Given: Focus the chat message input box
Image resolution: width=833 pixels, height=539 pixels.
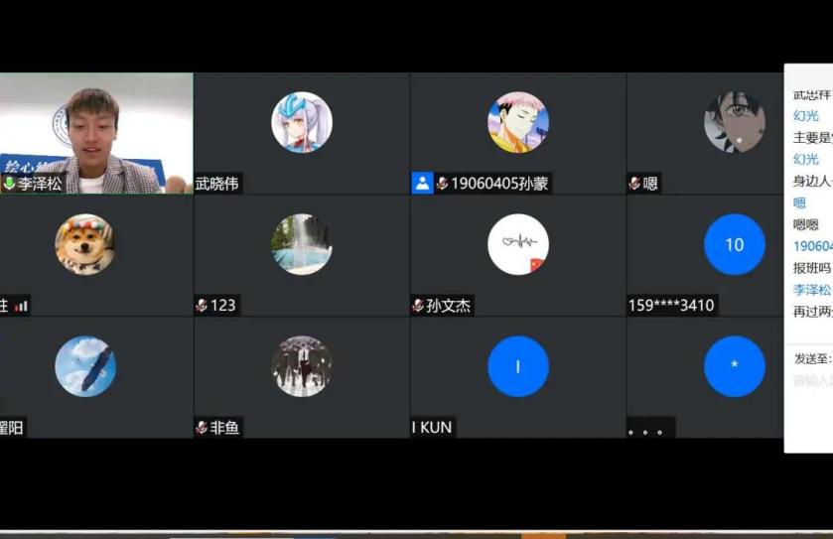Looking at the screenshot, I should point(812,381).
